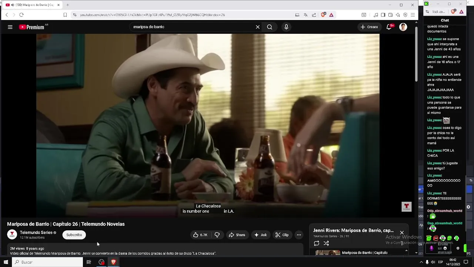The image size is (474, 267).
Task: Start voice search with microphone icon
Action: 286,27
